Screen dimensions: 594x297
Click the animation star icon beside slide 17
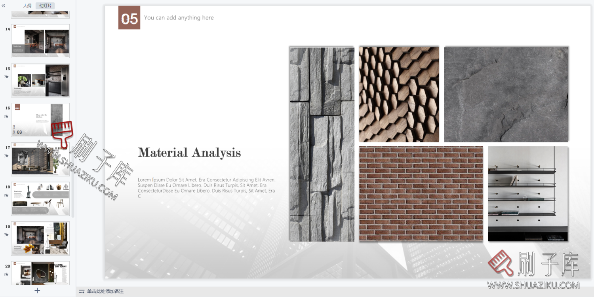[x=6, y=156]
